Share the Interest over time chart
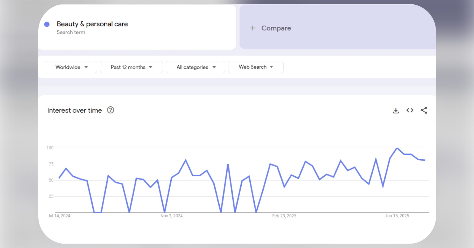This screenshot has width=474, height=248. (x=424, y=110)
